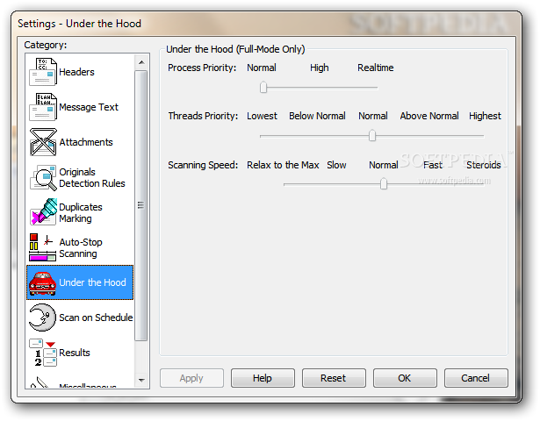Click the Threads Priority slider thumb

click(x=372, y=135)
